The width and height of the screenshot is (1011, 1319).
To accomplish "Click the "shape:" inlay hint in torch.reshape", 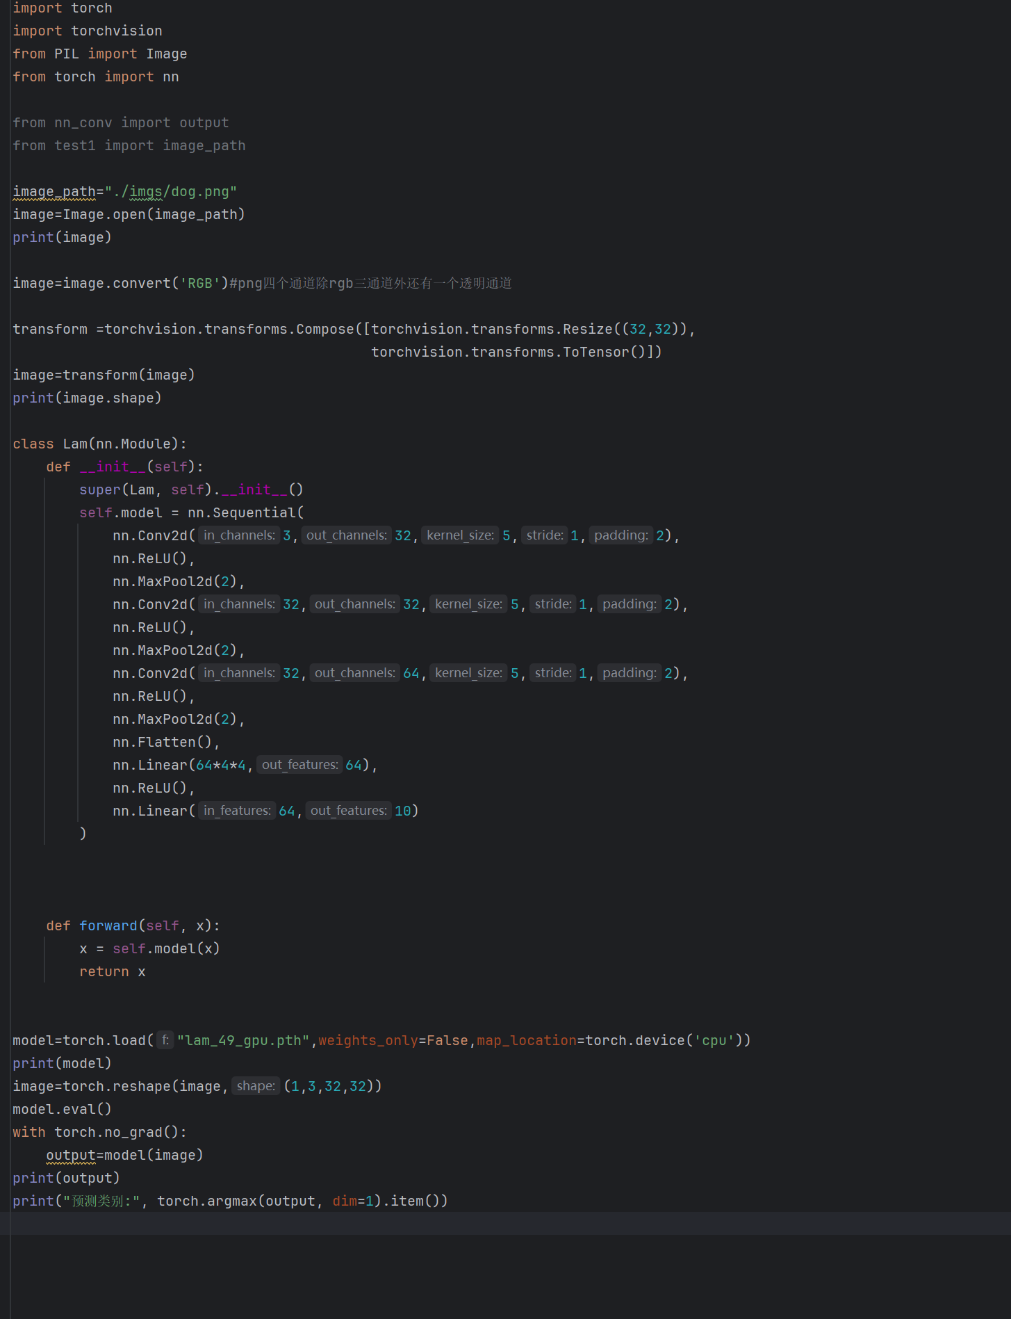I will pos(256,1086).
